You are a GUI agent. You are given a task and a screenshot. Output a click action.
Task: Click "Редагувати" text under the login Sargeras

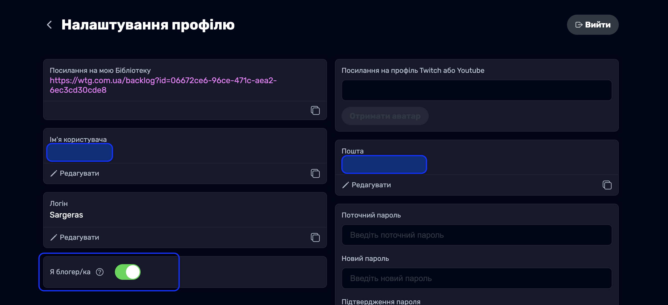[79, 237]
